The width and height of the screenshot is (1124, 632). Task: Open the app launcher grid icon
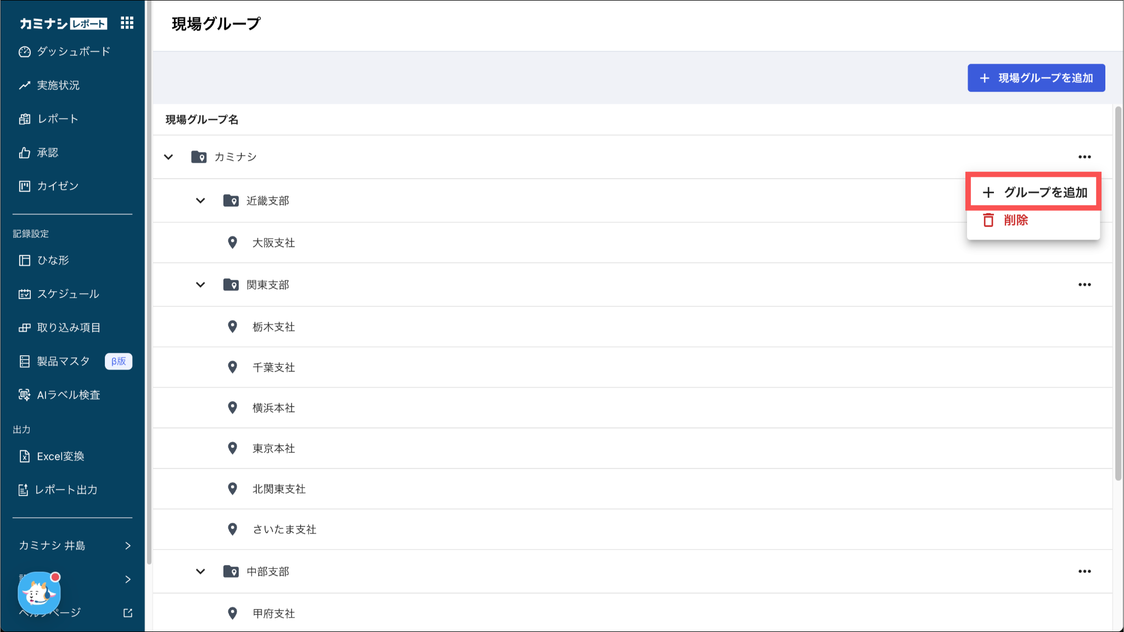tap(127, 23)
